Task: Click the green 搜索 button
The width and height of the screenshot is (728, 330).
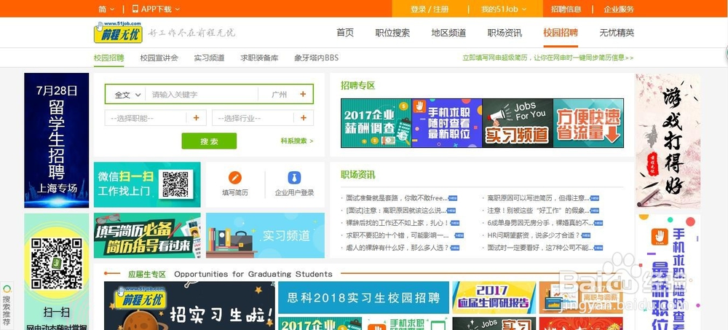Action: 209,141
